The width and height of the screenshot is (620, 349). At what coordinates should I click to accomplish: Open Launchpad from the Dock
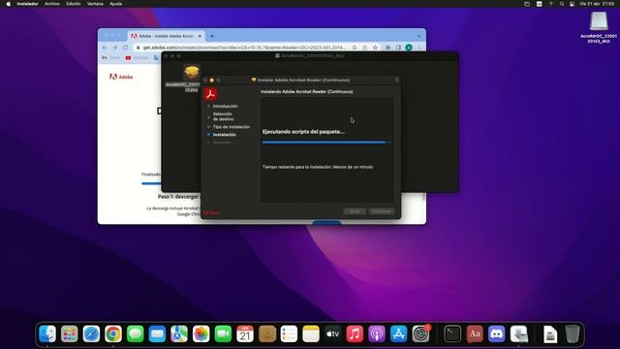click(69, 334)
